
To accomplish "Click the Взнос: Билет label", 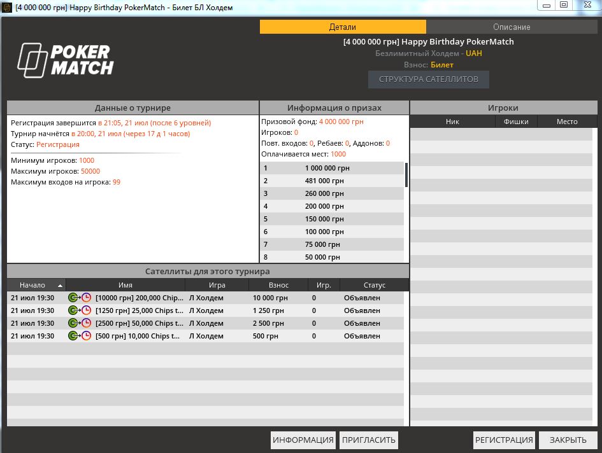I will pos(429,65).
